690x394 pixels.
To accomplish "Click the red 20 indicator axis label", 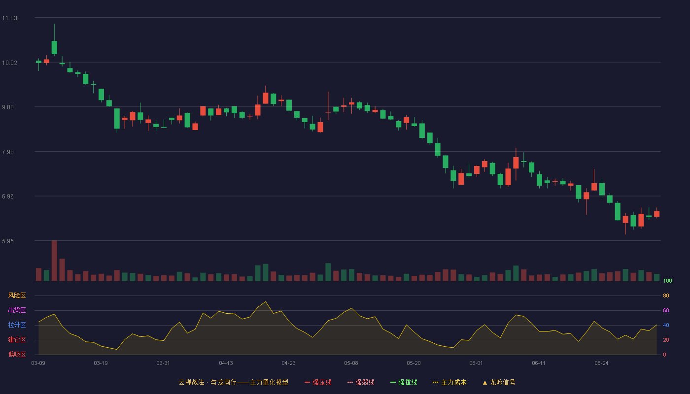I will pos(666,340).
